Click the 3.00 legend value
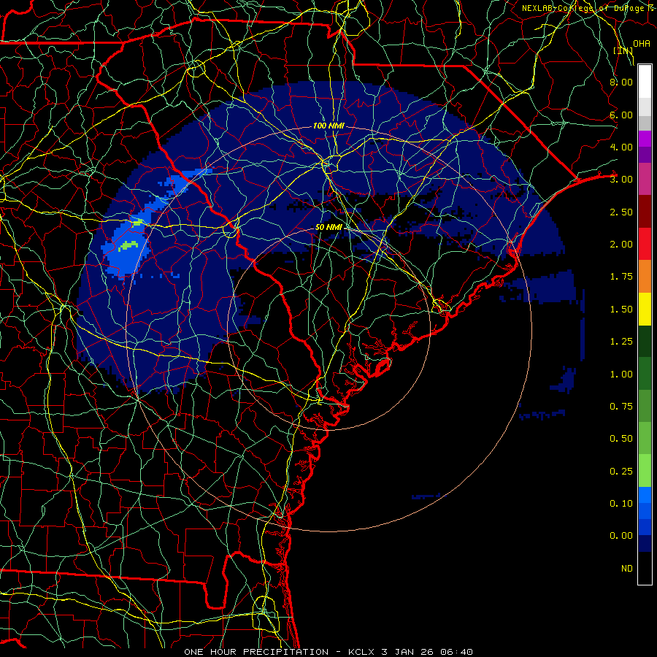This screenshot has height=657, width=657. pyautogui.click(x=621, y=180)
